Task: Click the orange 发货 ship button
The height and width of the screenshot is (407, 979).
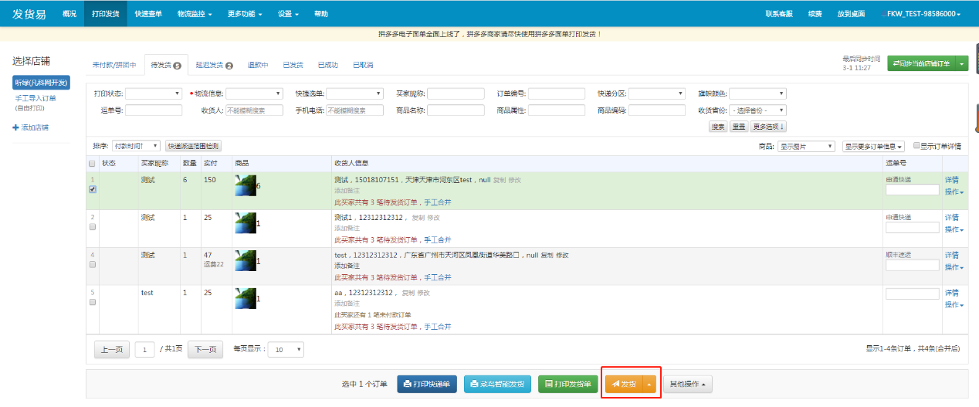Action: click(624, 384)
